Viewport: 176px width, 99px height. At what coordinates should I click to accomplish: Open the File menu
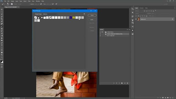point(5,1)
